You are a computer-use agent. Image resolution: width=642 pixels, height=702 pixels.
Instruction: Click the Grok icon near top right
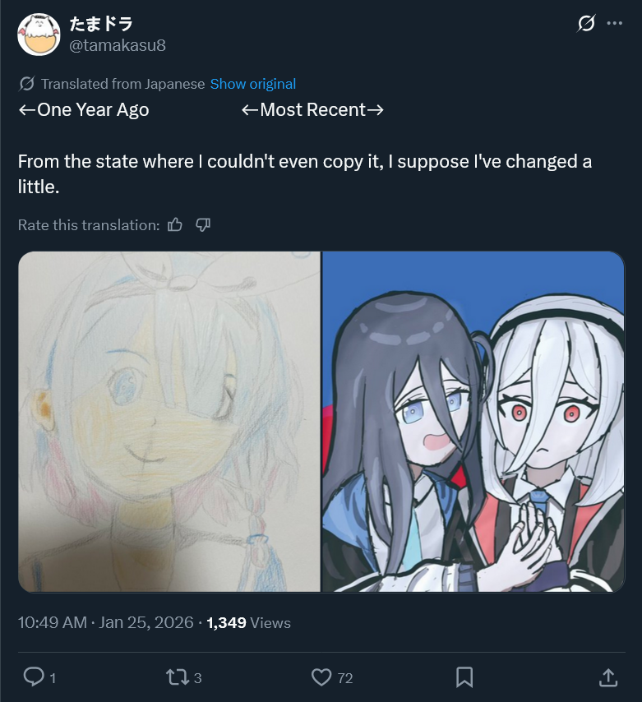click(586, 23)
